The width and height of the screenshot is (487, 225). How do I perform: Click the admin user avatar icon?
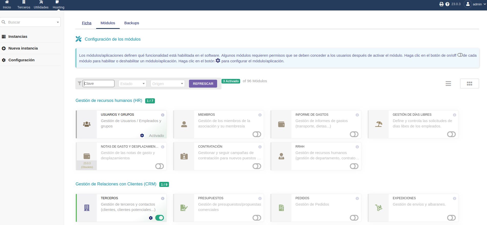468,4
